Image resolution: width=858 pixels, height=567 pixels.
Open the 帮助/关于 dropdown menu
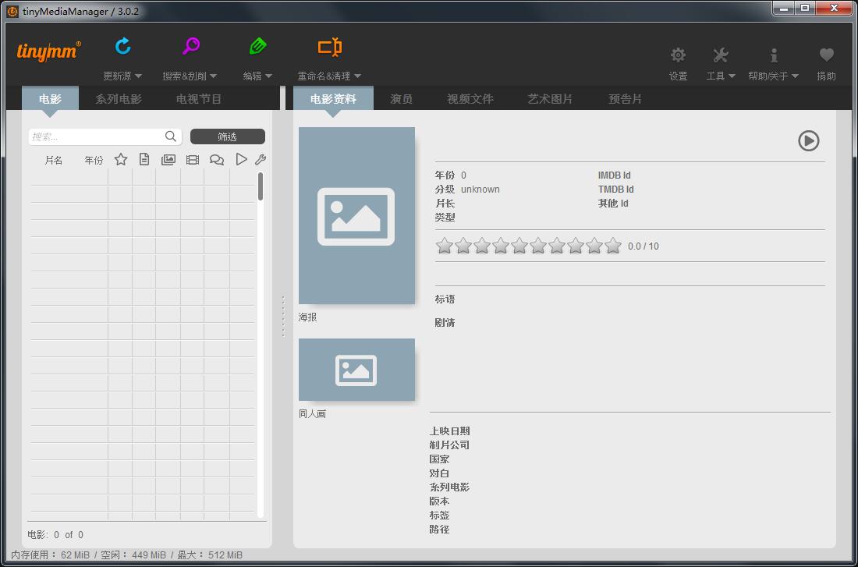[x=795, y=76]
